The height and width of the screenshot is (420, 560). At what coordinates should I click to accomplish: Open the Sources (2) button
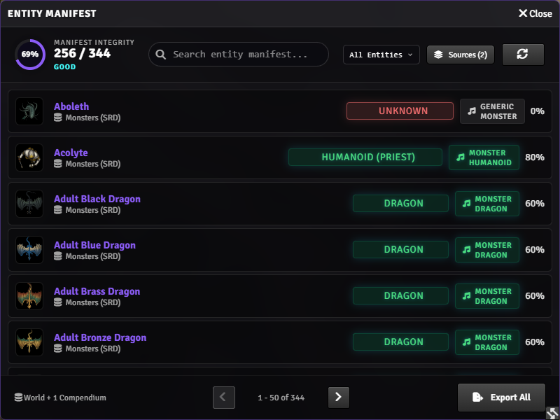[x=461, y=55]
